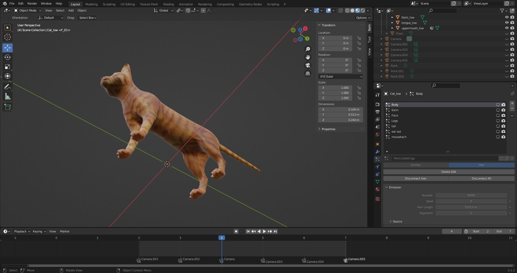The image size is (517, 273).
Task: Toggle preview range clock in timeline
Action: (466, 231)
